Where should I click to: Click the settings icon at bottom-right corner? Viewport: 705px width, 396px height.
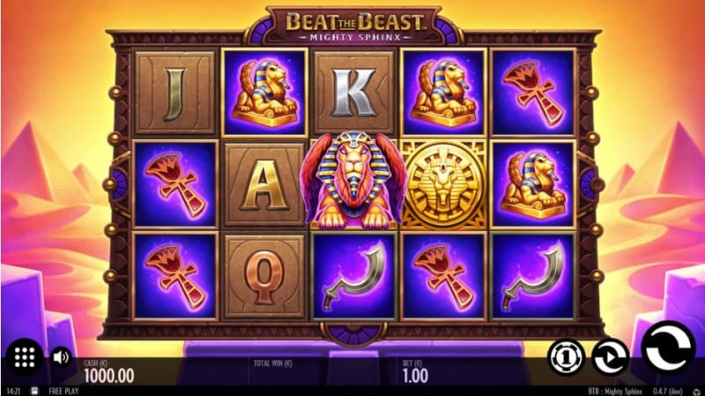click(x=697, y=392)
